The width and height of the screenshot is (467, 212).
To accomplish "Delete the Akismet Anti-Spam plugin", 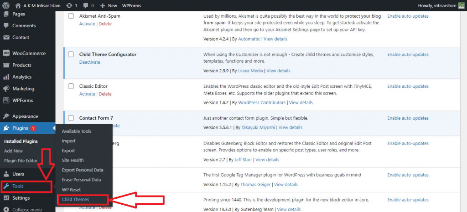I will 105,24.
